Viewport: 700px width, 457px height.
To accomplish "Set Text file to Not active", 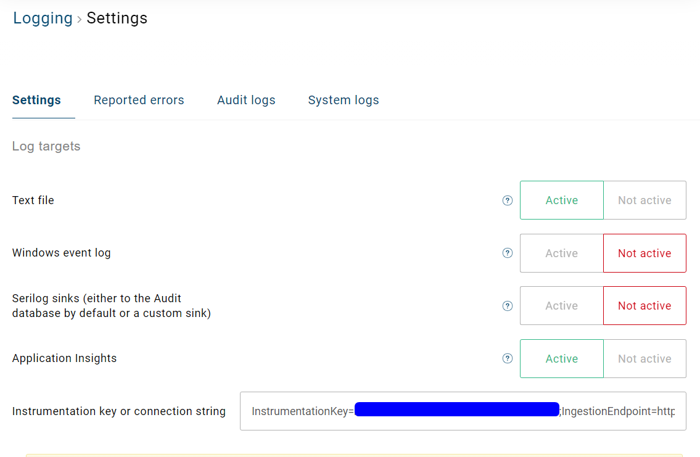I will coord(644,200).
